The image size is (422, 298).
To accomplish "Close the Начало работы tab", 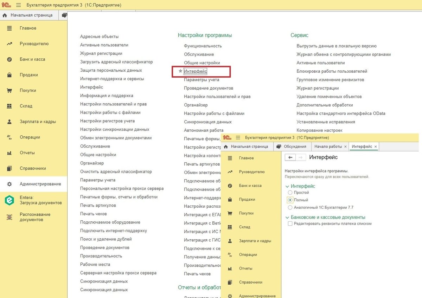I will pos(345,147).
